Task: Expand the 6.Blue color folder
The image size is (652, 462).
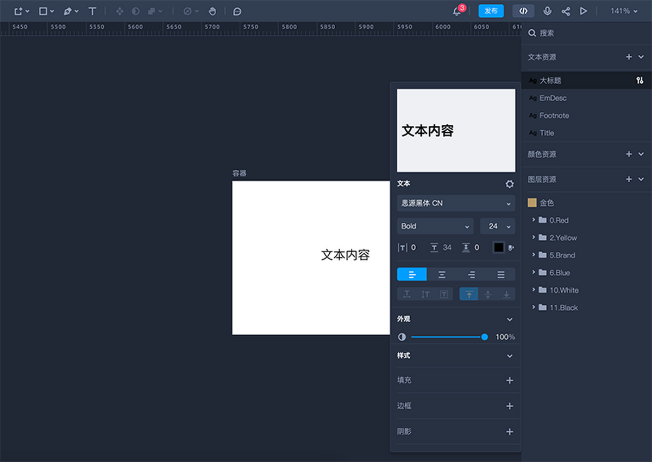Action: coord(534,272)
